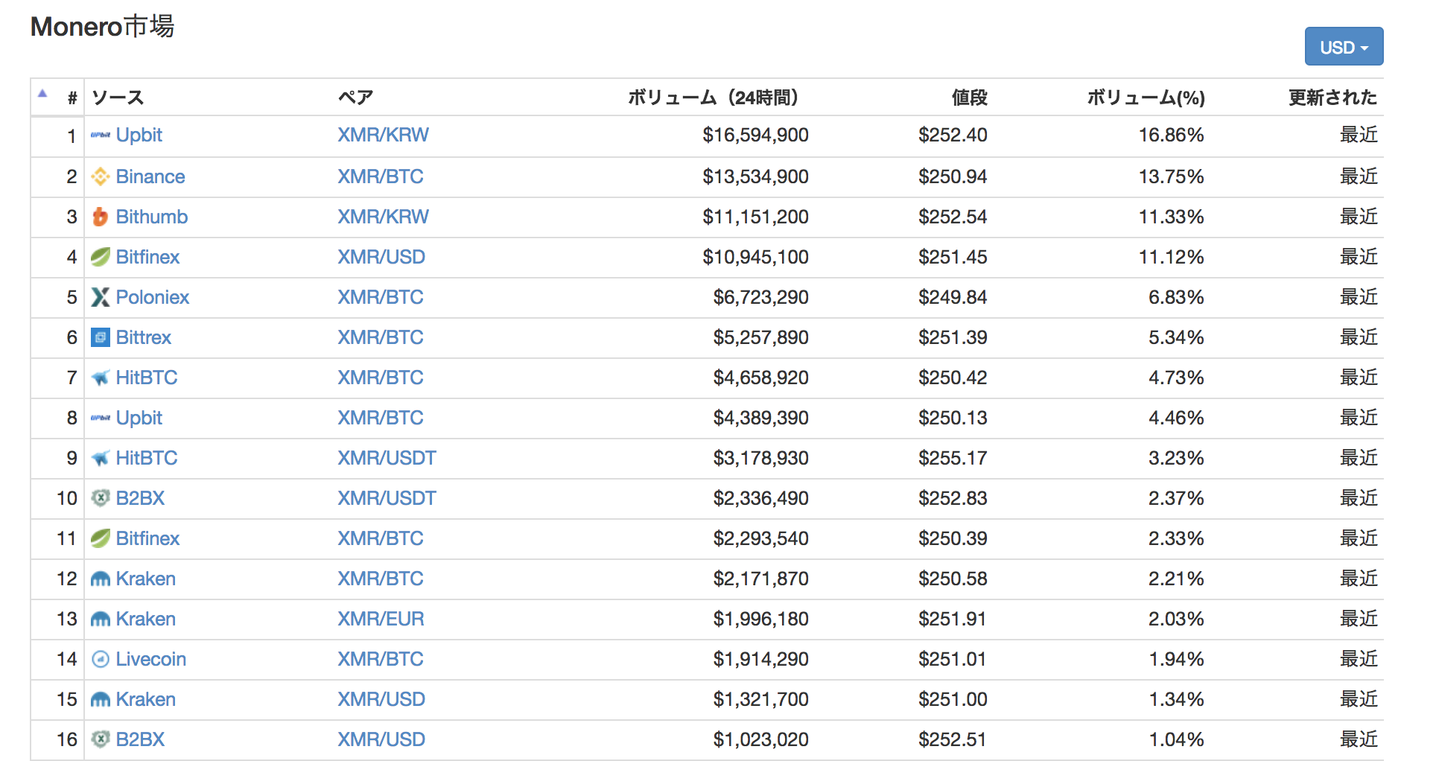Open the HitBTC link in row 9
This screenshot has width=1436, height=761.
click(x=147, y=458)
